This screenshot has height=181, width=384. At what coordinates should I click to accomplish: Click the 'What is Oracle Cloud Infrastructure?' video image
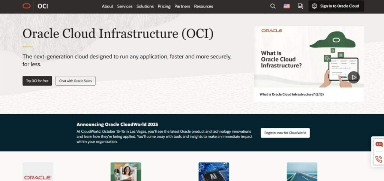pyautogui.click(x=309, y=57)
